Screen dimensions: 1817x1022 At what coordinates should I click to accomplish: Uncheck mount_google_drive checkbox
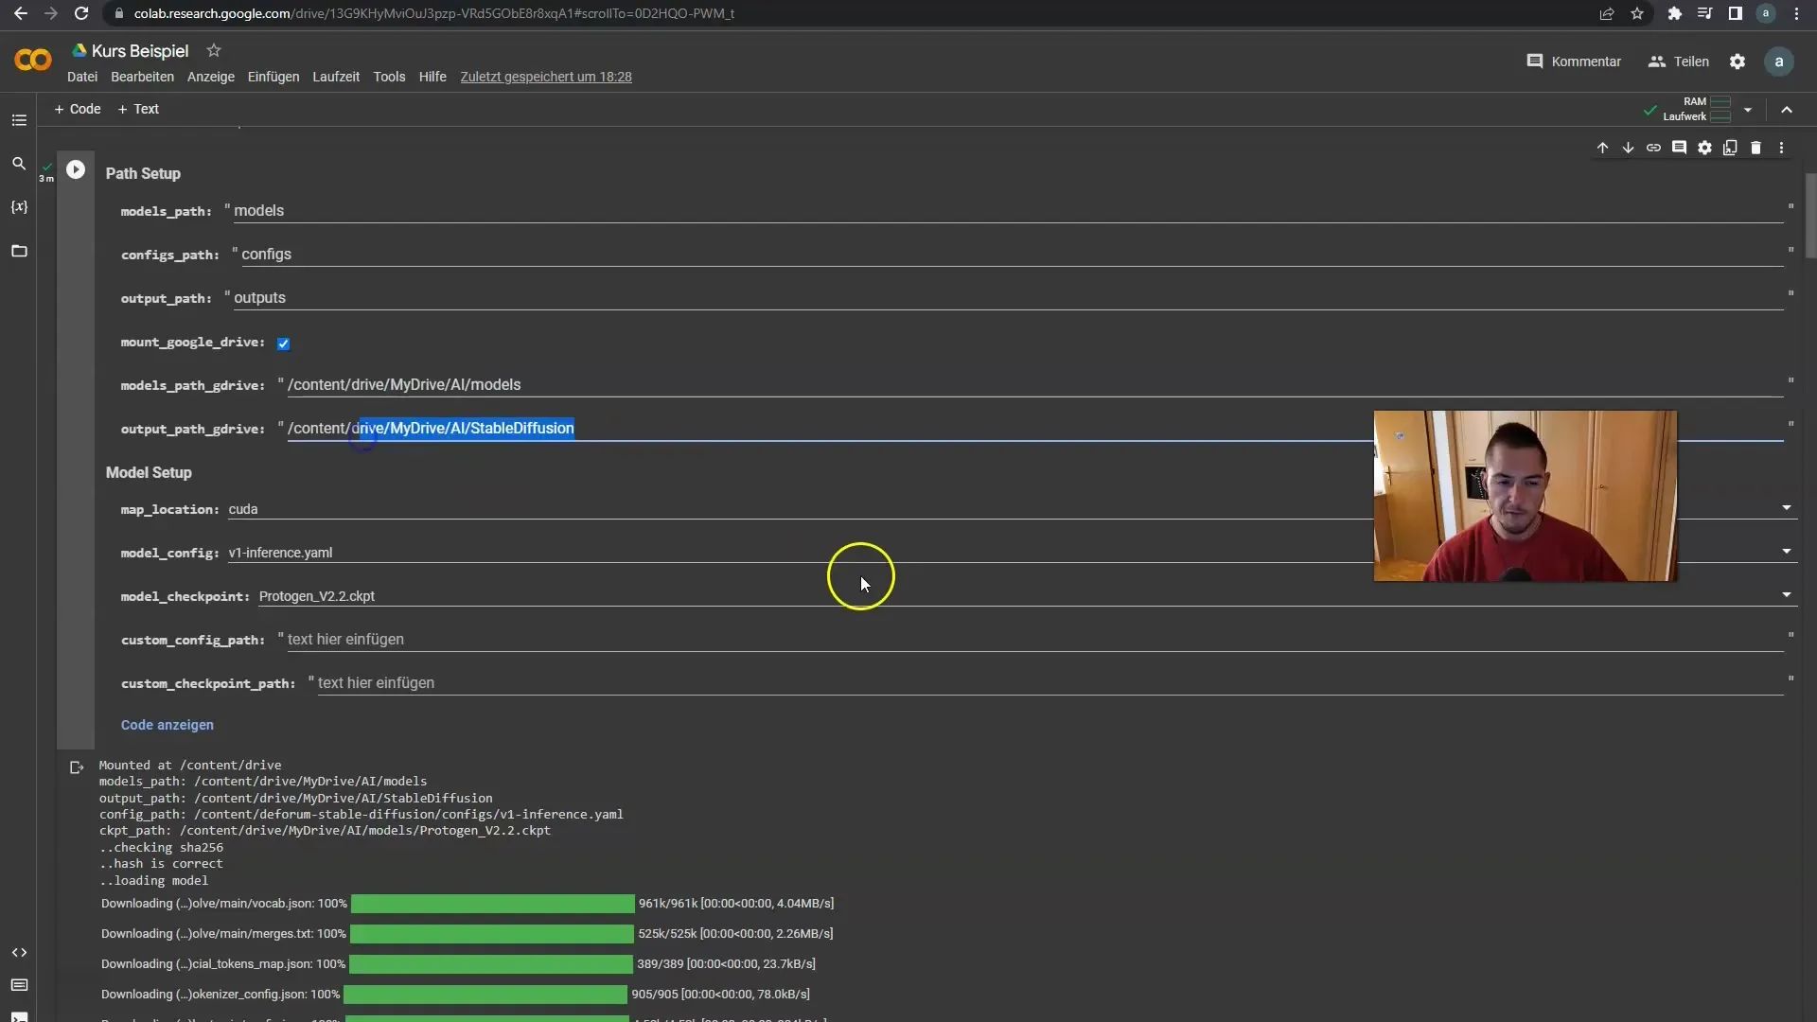(283, 344)
